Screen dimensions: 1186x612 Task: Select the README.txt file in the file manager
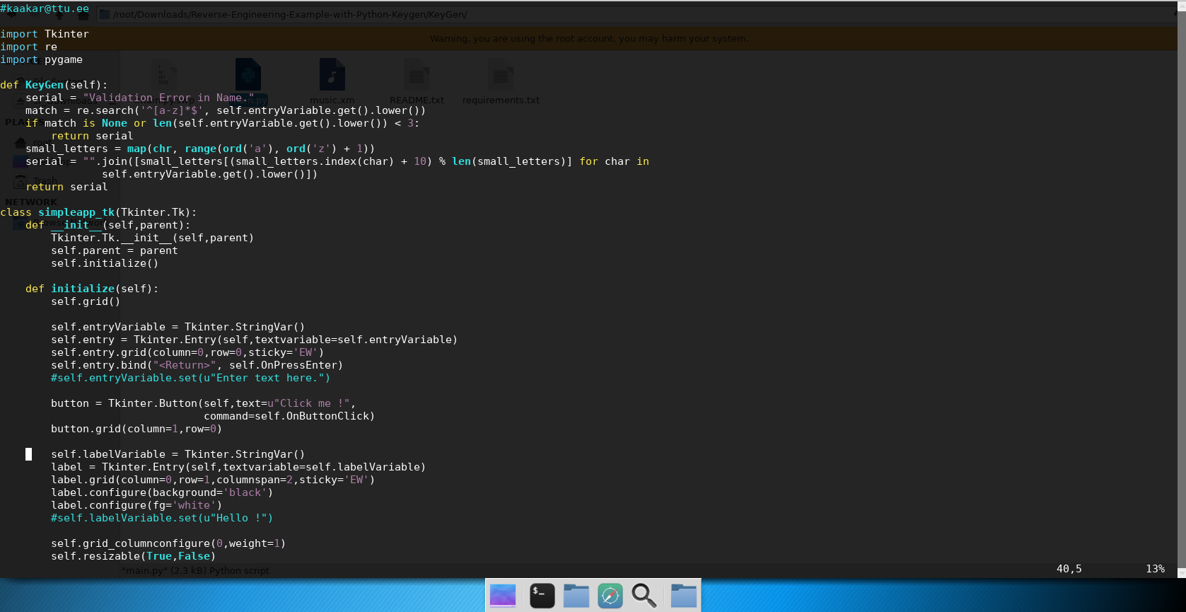point(417,82)
